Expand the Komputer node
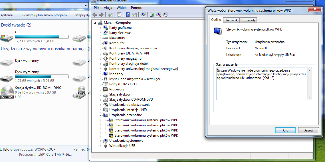Screen dimensions: 325x162 (100, 43)
